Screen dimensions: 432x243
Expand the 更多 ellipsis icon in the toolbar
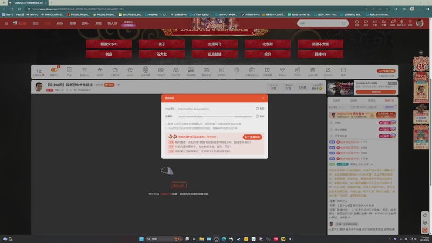343,70
